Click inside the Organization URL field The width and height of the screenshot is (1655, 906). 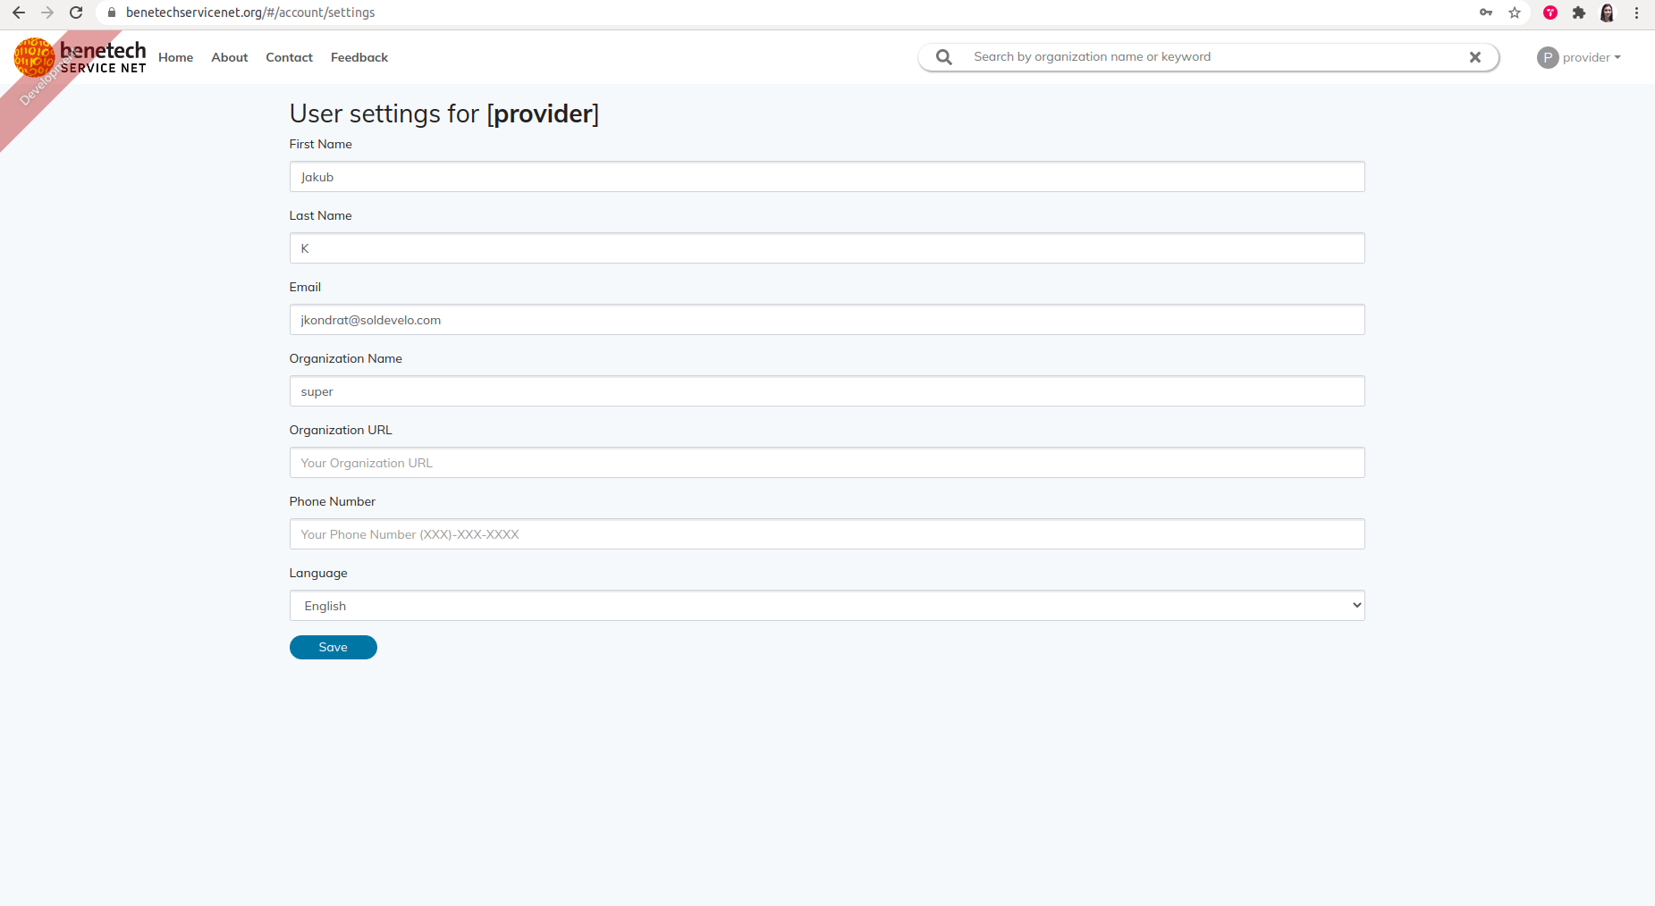point(826,462)
